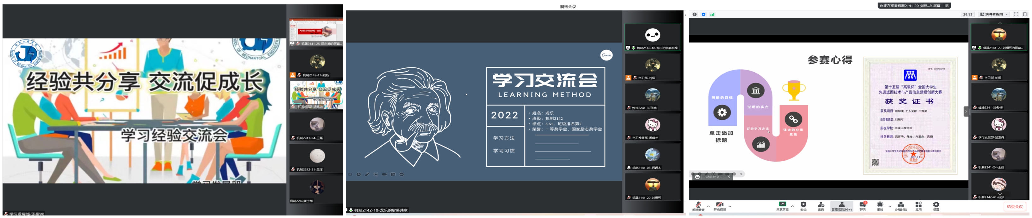Select 机器2141-25 shared screen thumbnail in left window
Screen dimensions: 1032x218
pos(316,32)
